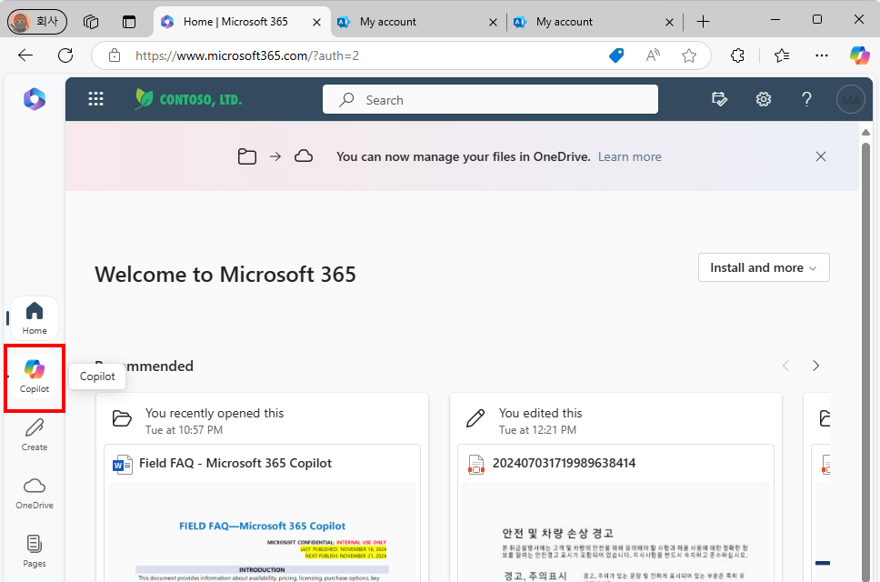Click the Contoso, Ltd. logo

coord(188,99)
